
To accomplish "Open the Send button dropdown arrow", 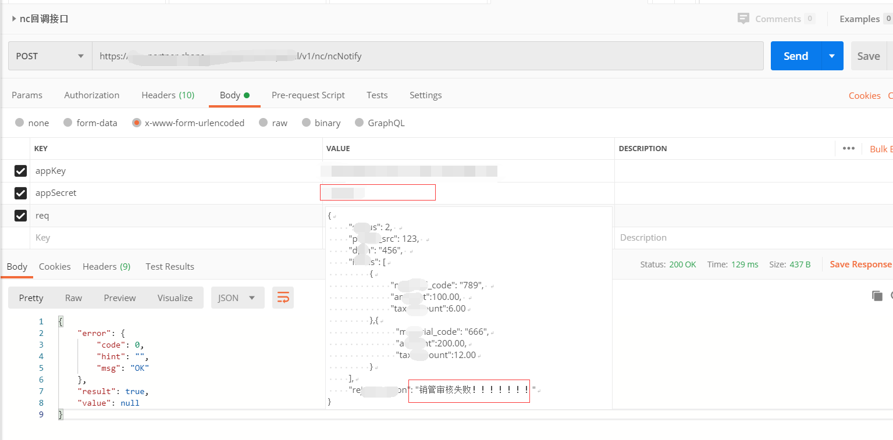I will click(x=832, y=56).
